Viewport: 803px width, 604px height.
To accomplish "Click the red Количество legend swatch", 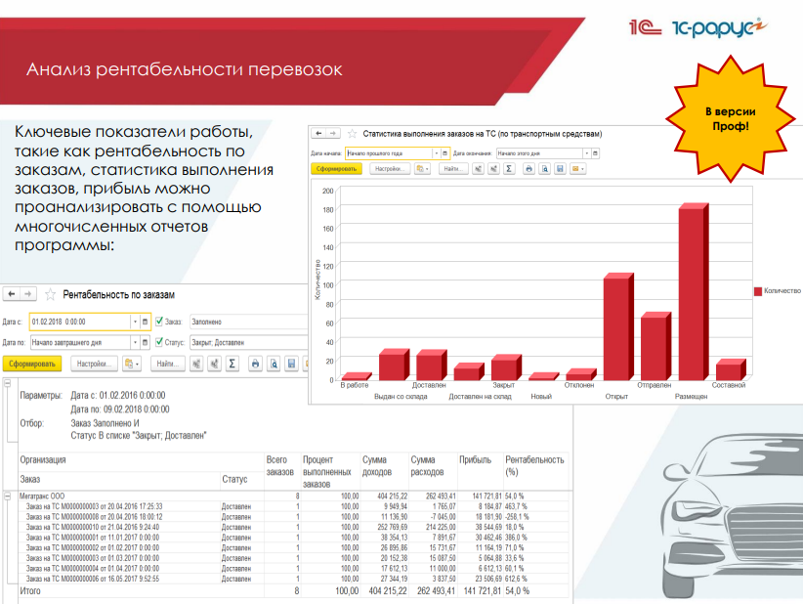I will point(757,291).
